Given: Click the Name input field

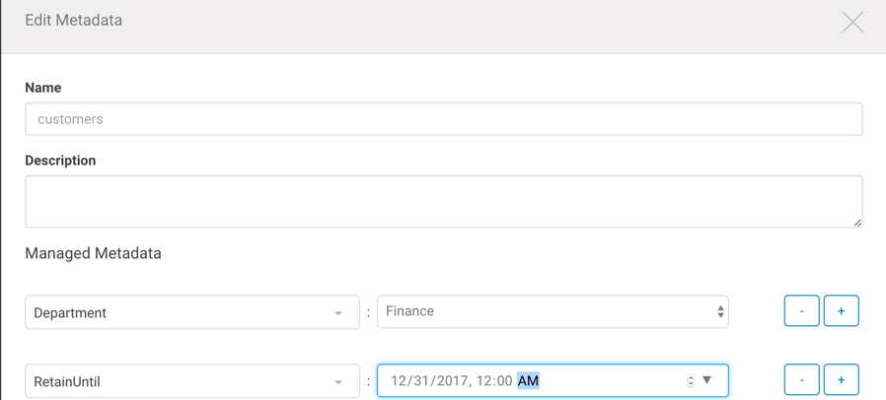Looking at the screenshot, I should click(443, 119).
